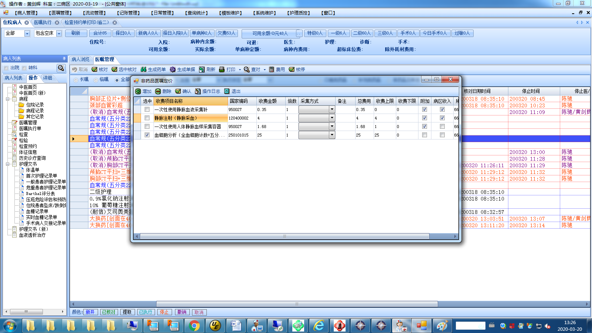
Task: Click the 增加 (add) icon in pricing dialog
Action: [138, 91]
